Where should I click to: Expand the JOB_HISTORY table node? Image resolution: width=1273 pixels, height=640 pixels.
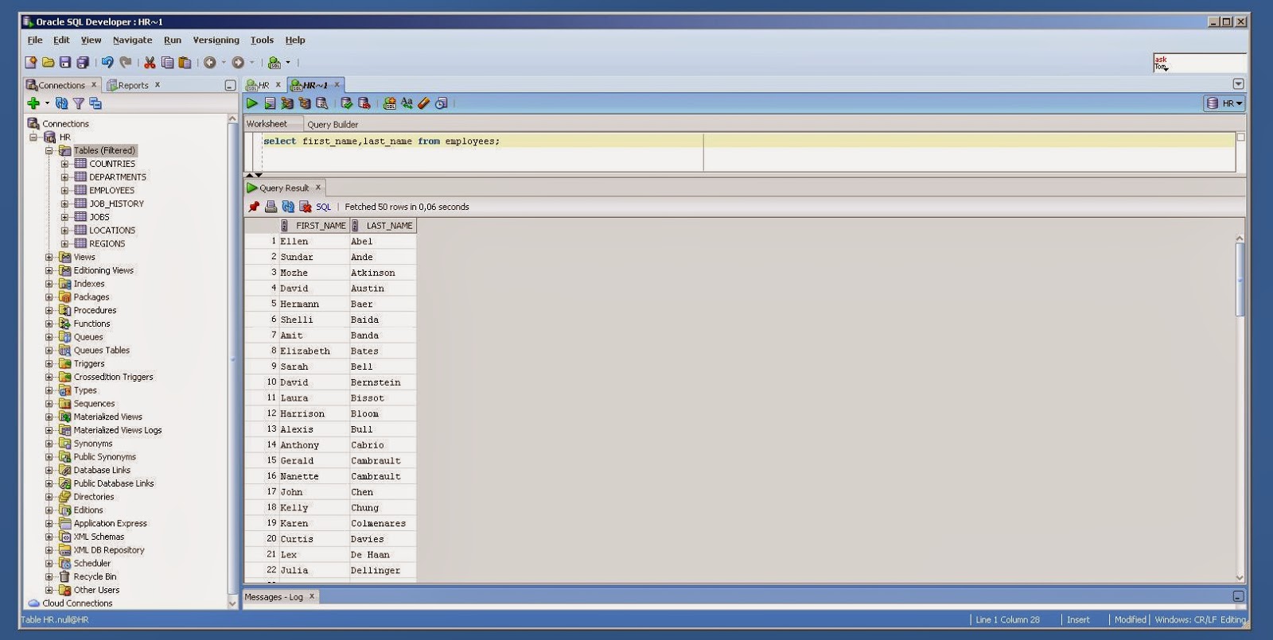(x=65, y=204)
